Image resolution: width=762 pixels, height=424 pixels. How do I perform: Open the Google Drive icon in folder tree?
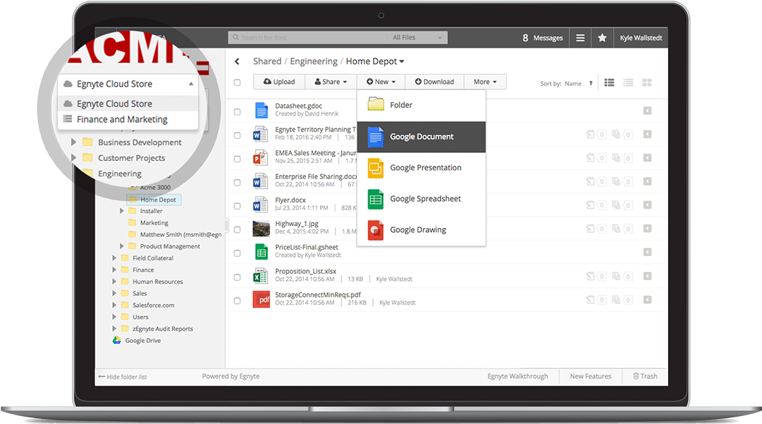(x=117, y=341)
